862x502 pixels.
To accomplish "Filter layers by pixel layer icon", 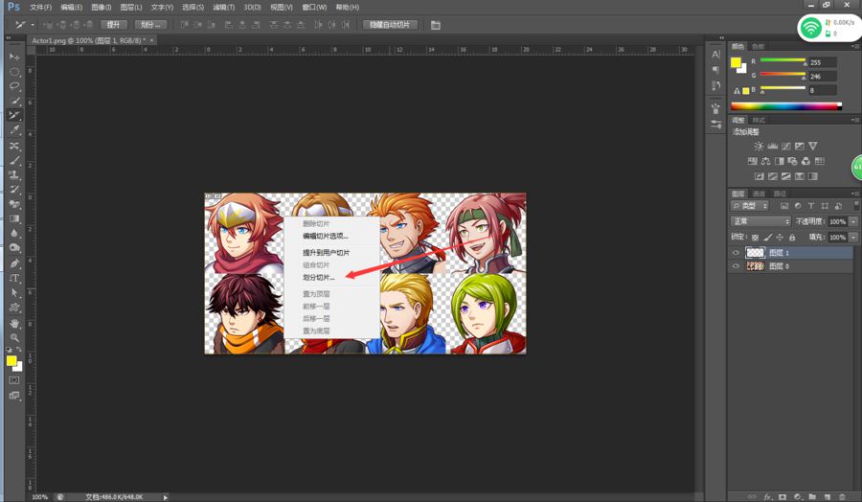I will (x=783, y=206).
